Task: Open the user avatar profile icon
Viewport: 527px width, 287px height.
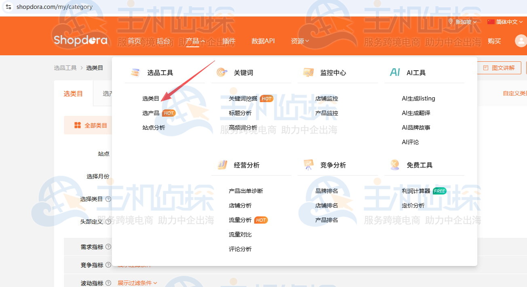Action: (521, 41)
